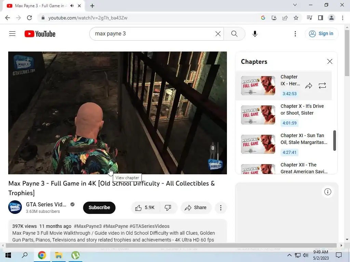Viewport: 350px width, 262px height.
Task: Click the video player to pause
Action: click(118, 113)
